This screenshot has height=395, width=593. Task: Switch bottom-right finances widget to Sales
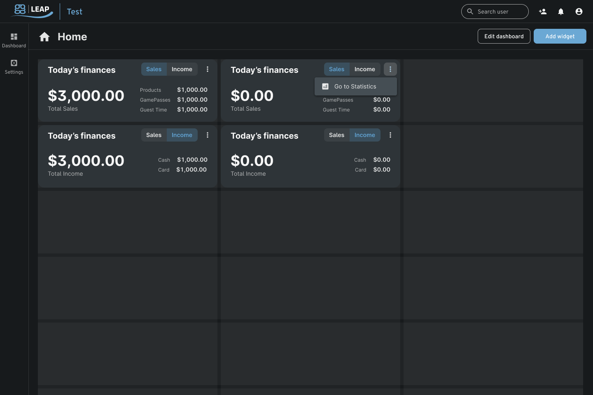(336, 135)
